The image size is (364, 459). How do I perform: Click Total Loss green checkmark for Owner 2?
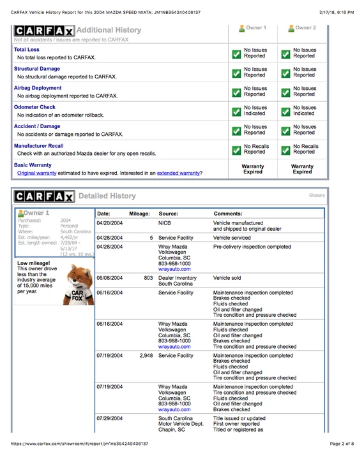click(x=285, y=54)
